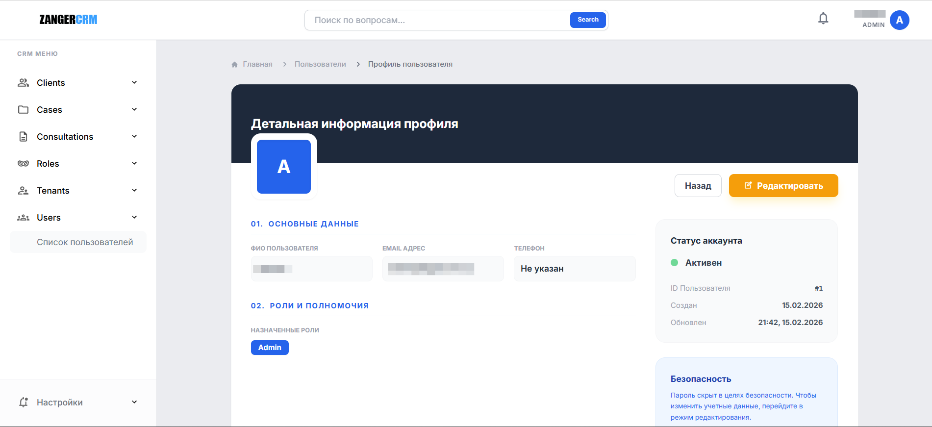Screen dimensions: 932x427
Task: Expand the Roles chevron
Action: [134, 163]
